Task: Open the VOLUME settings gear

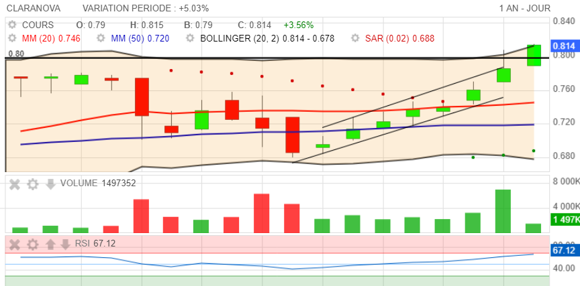Action: pyautogui.click(x=32, y=184)
